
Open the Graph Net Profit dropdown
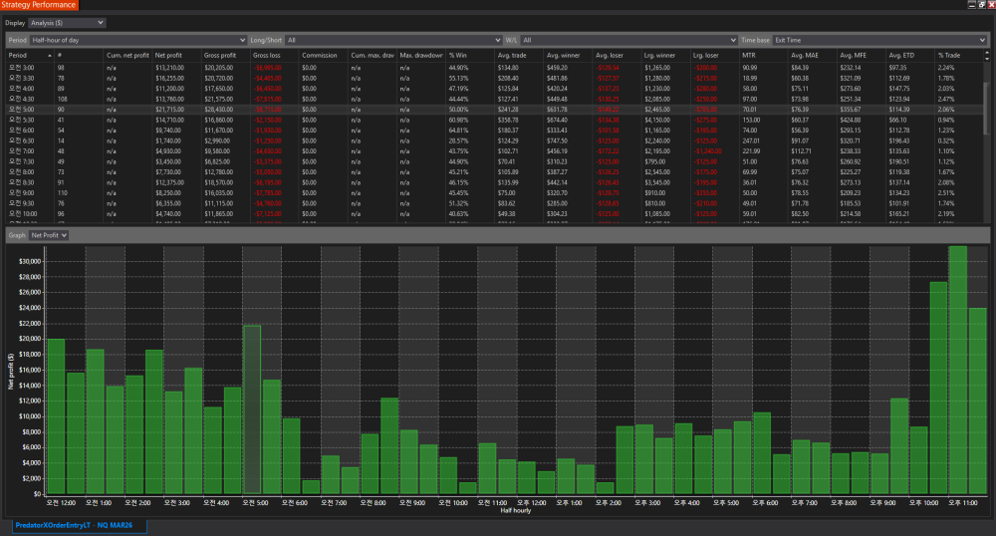48,235
